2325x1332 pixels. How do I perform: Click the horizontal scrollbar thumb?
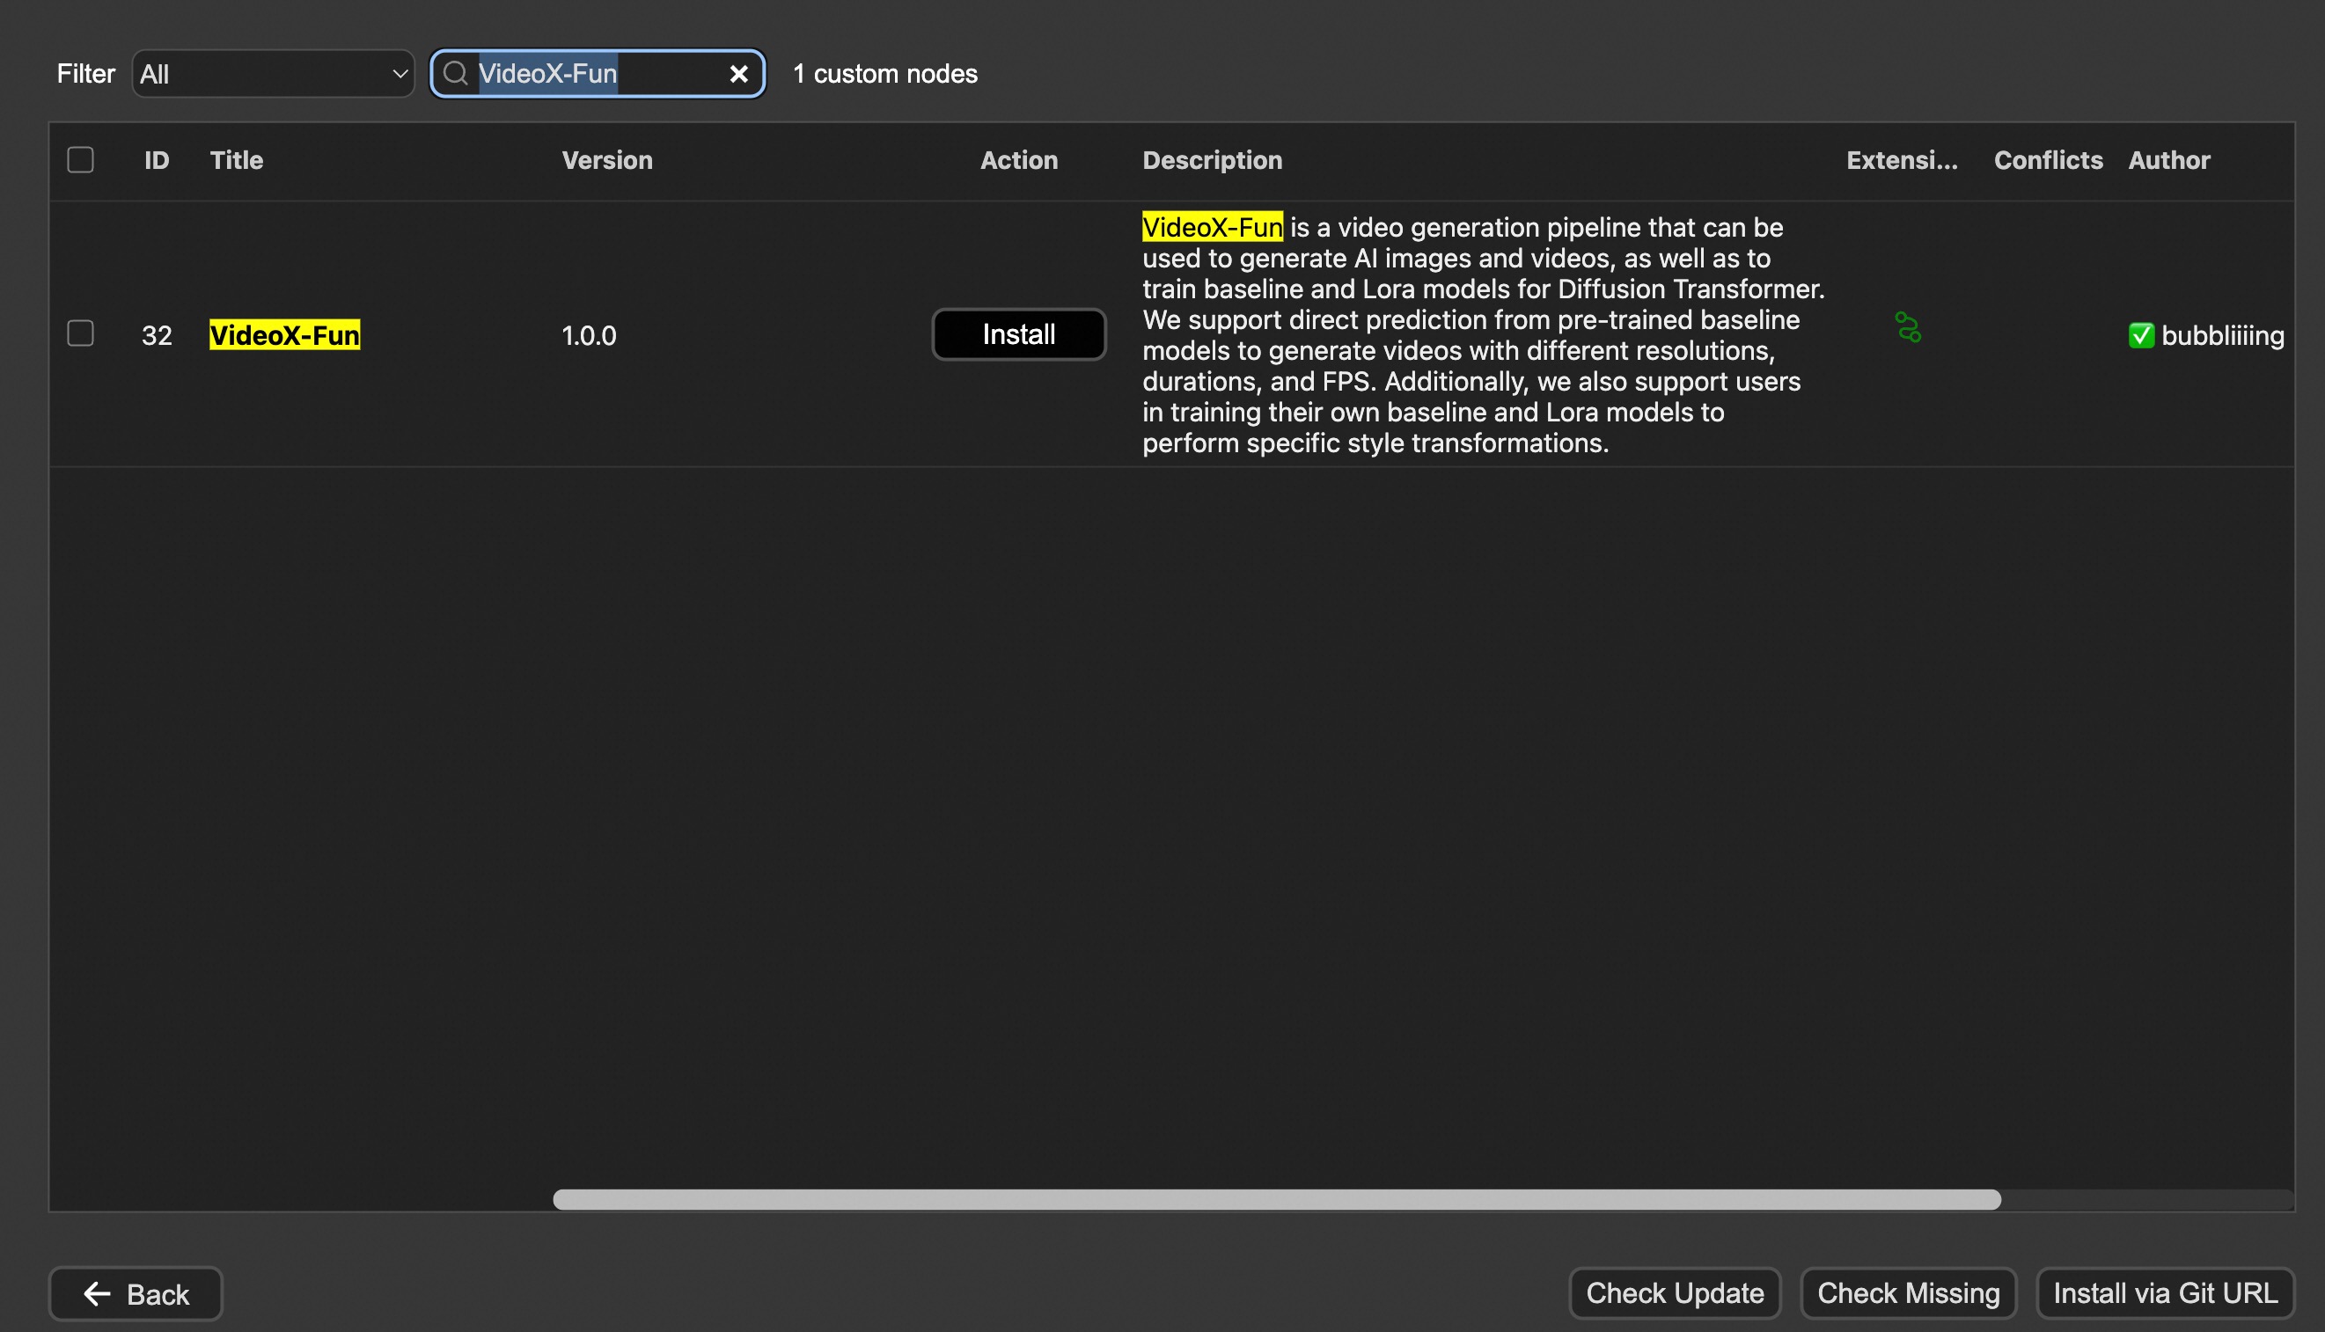[x=1276, y=1199]
